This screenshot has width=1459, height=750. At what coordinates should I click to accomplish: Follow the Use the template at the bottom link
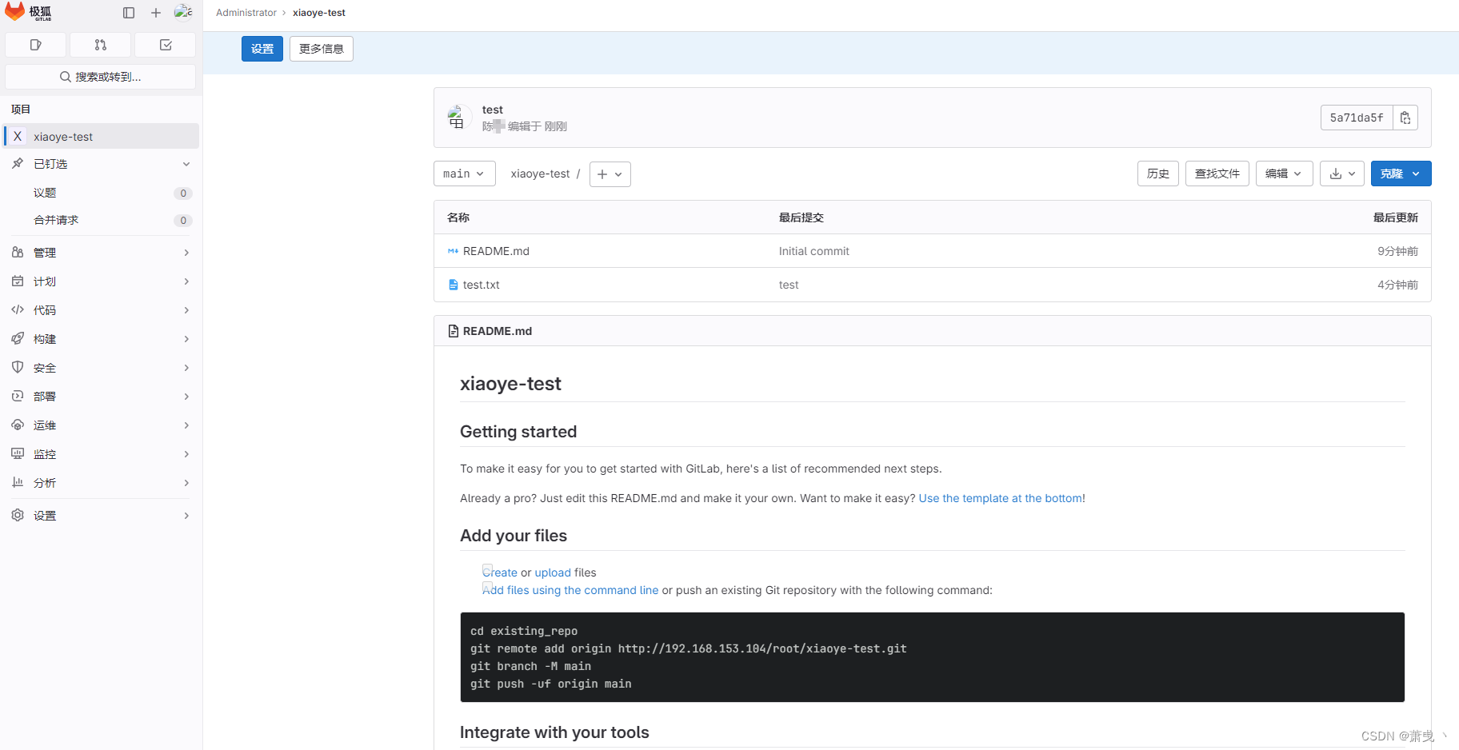(1001, 498)
